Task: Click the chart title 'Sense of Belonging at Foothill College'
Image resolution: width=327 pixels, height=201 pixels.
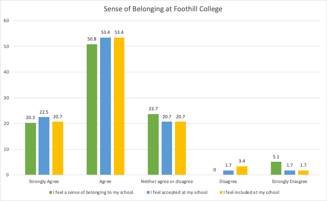Action: coord(163,9)
